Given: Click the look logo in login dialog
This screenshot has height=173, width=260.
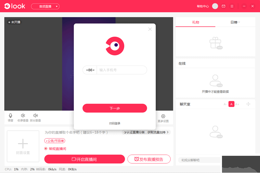Looking at the screenshot, I should 115,46.
